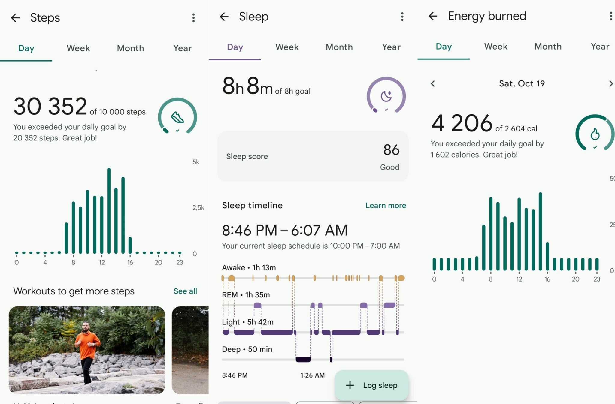Expand the three-dot menu on Energy burned screen
The image size is (615, 404).
609,16
